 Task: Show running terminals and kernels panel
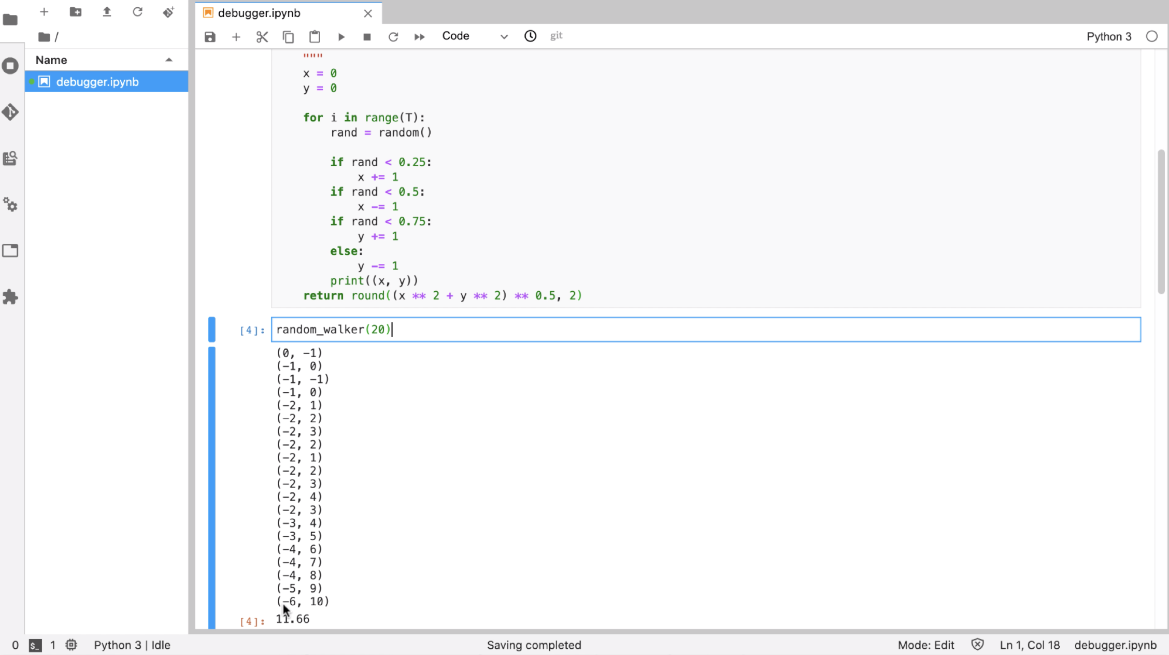pyautogui.click(x=10, y=66)
